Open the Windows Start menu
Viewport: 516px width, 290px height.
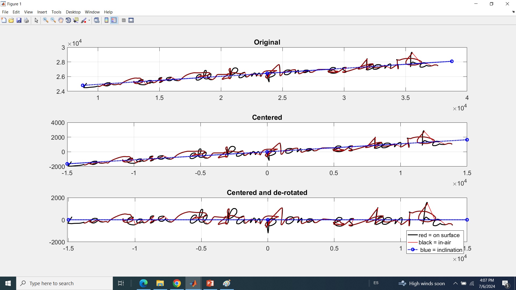click(8, 283)
